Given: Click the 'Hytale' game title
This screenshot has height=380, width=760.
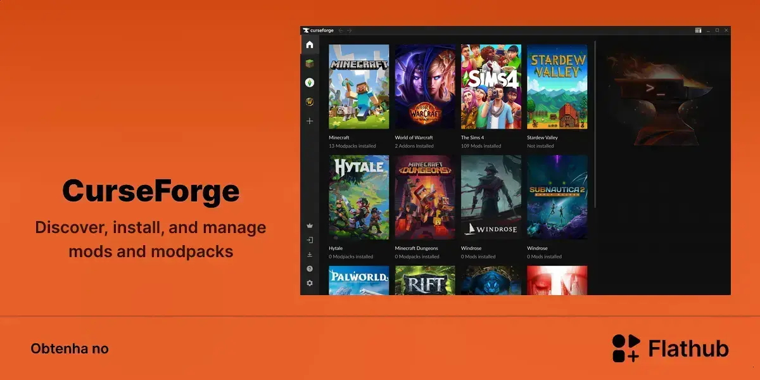Looking at the screenshot, I should 336,248.
